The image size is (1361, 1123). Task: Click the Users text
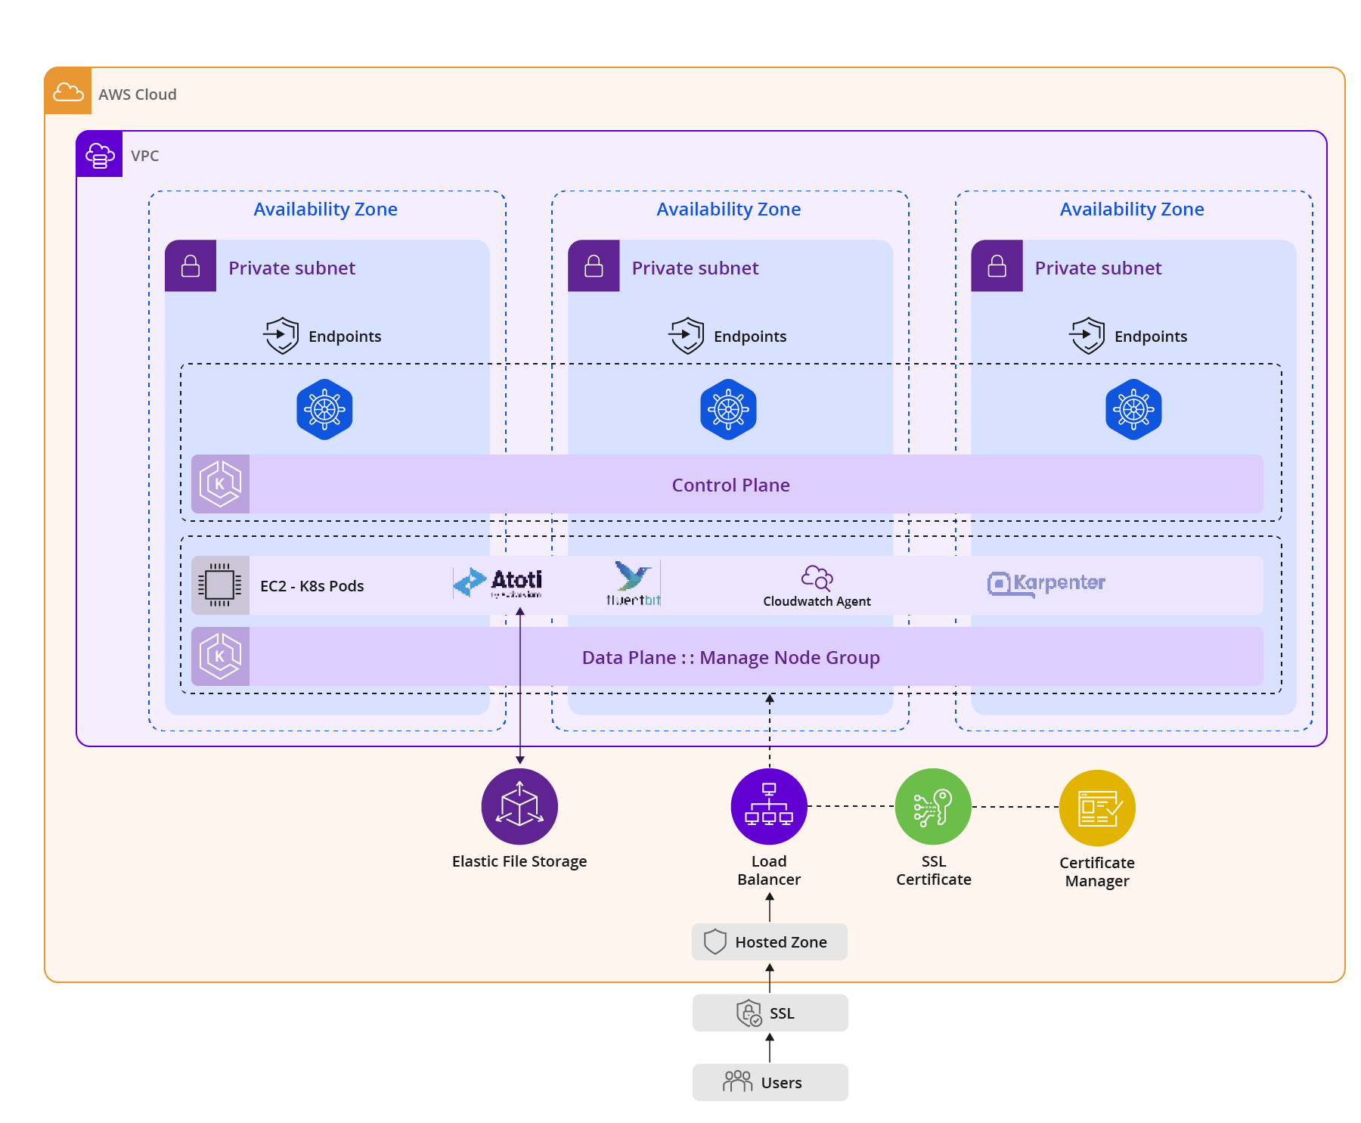pos(781,1083)
